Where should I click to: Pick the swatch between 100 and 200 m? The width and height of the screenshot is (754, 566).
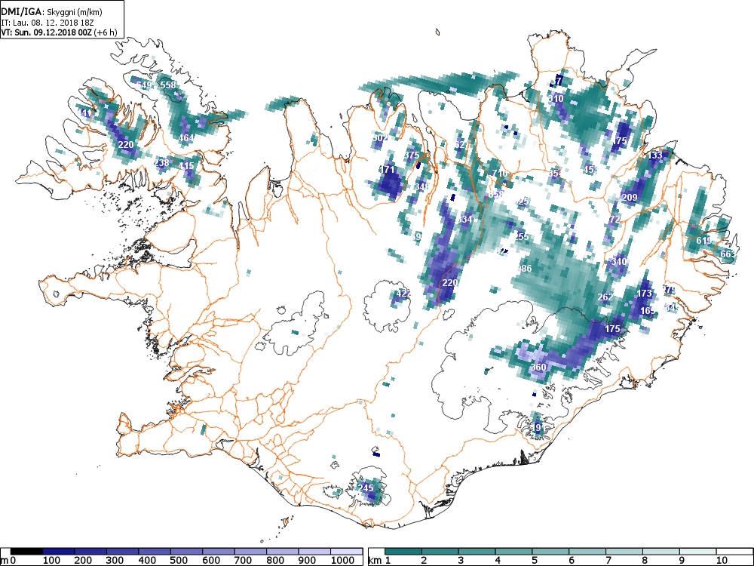point(59,551)
